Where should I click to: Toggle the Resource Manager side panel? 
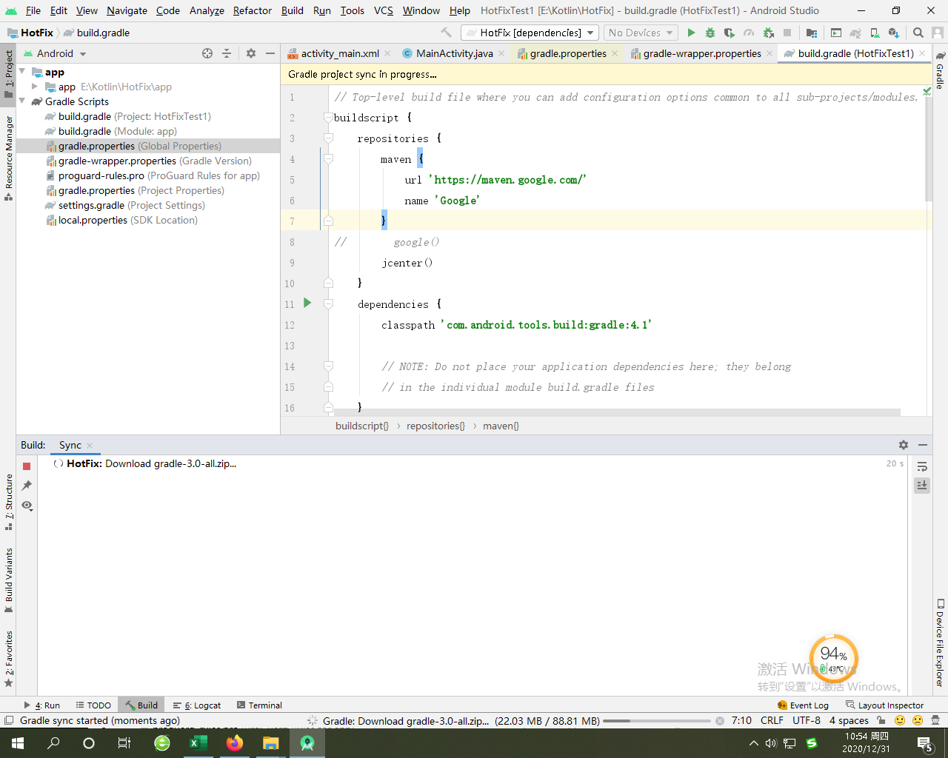click(8, 158)
